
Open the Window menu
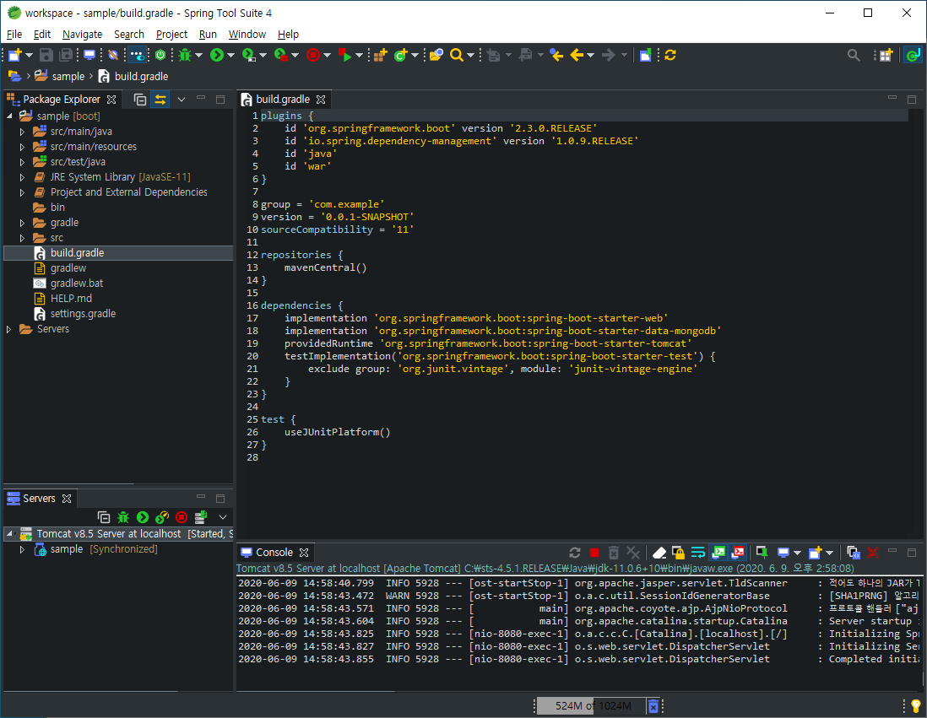click(247, 35)
